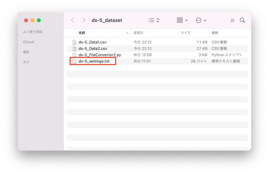Click the Finder back navigation arrow
Image resolution: width=269 pixels, height=174 pixels.
tap(73, 20)
